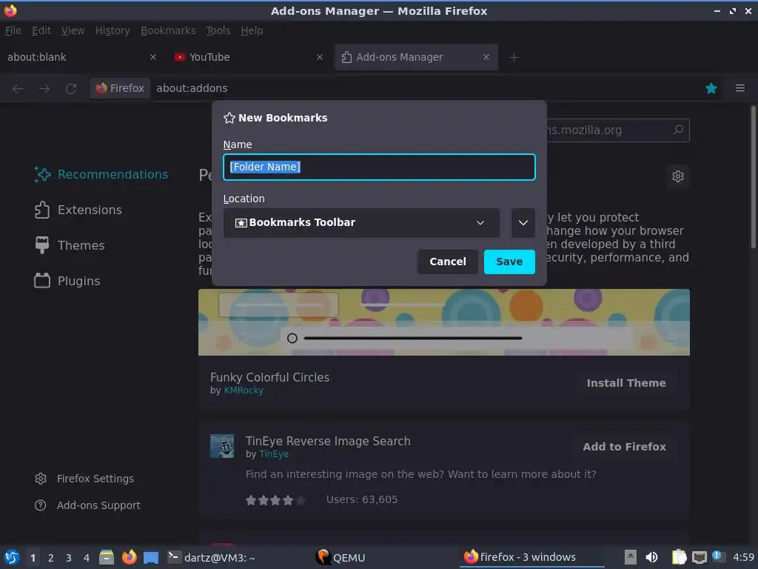Open the History menu
The height and width of the screenshot is (569, 758).
point(113,30)
